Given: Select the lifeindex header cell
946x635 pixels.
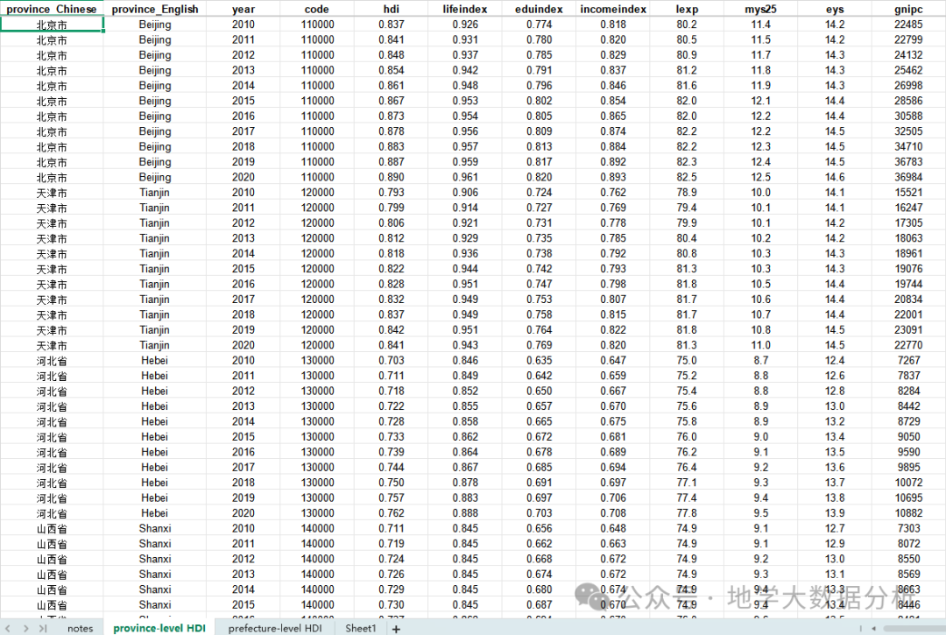Looking at the screenshot, I should (x=464, y=9).
